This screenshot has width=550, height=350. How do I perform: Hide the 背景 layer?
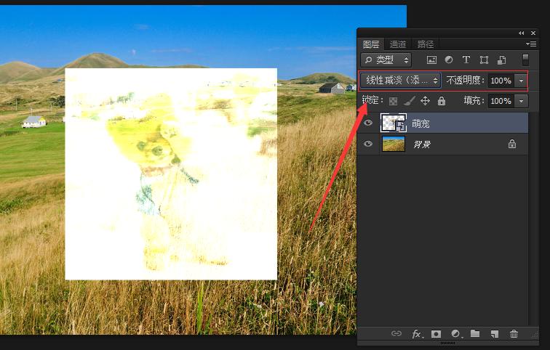pyautogui.click(x=367, y=144)
